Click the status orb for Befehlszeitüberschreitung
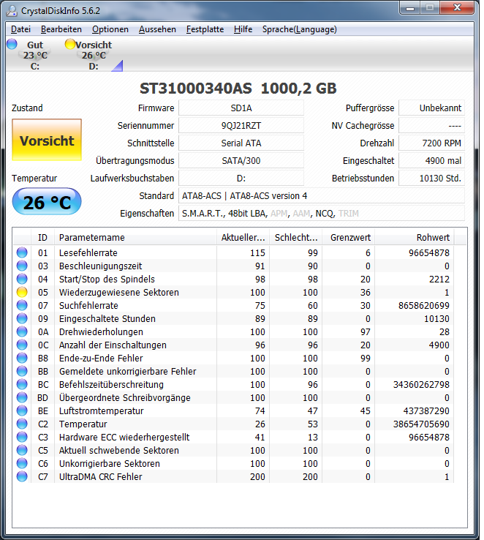The width and height of the screenshot is (484, 540). (x=22, y=384)
